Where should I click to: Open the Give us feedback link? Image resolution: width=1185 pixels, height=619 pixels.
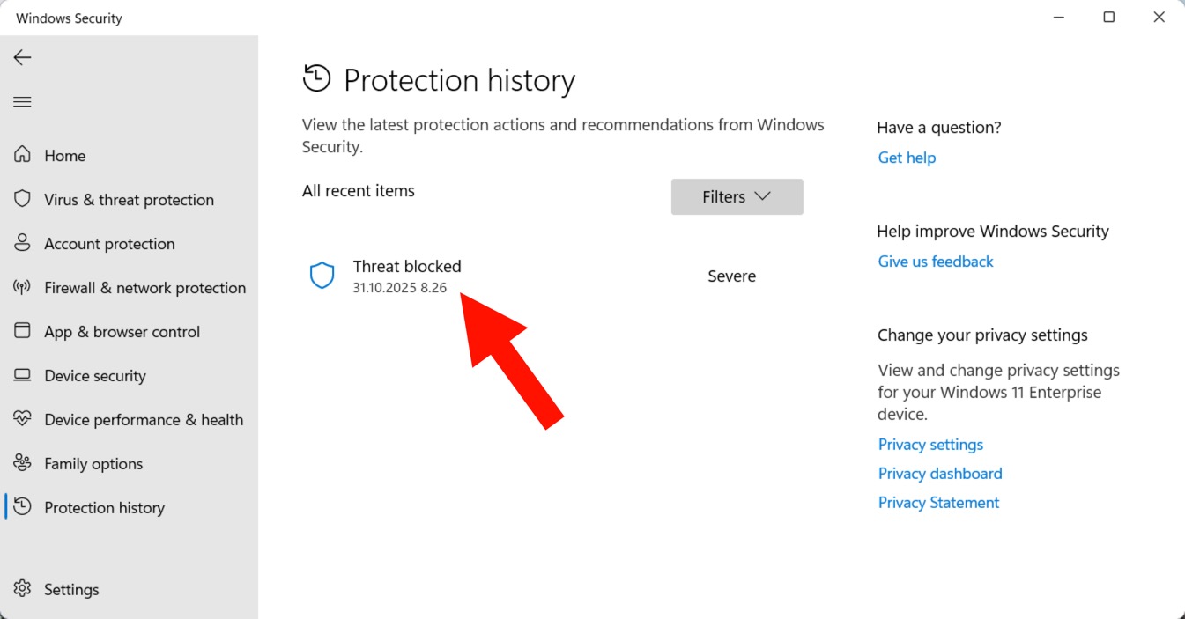(936, 262)
